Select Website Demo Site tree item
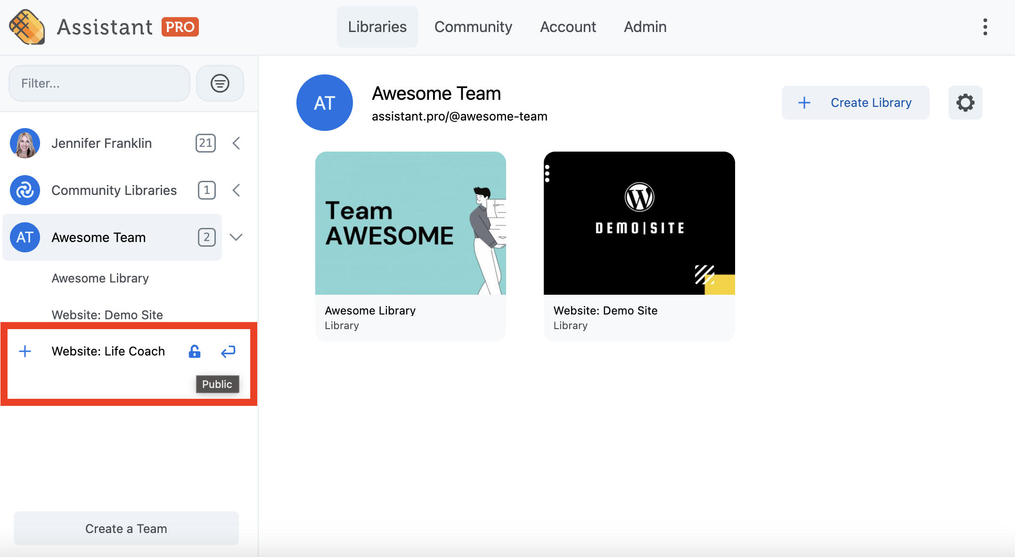 tap(107, 314)
